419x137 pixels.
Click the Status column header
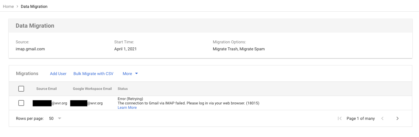pos(123,89)
